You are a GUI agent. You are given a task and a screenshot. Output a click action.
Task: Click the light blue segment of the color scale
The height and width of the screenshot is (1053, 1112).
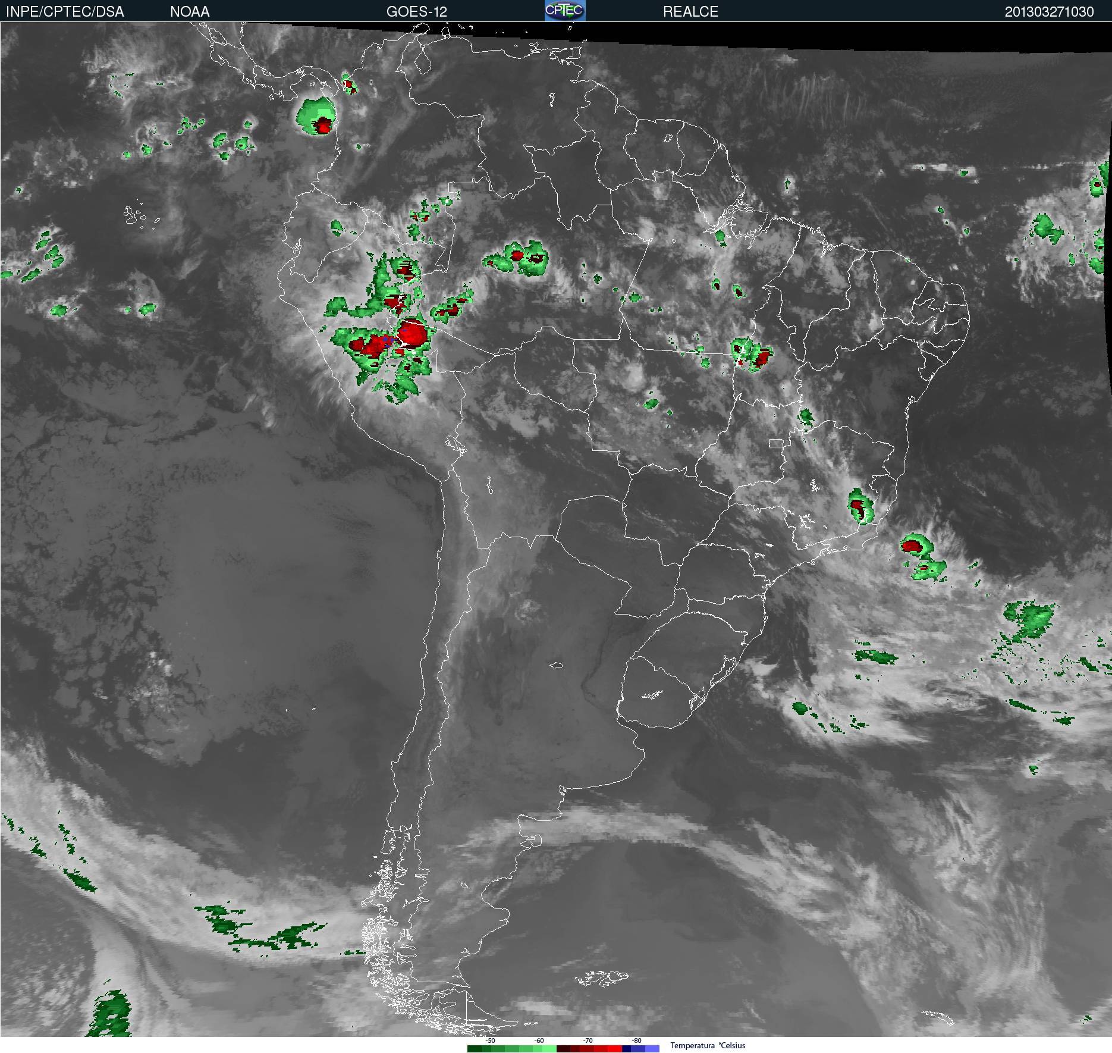[652, 1049]
